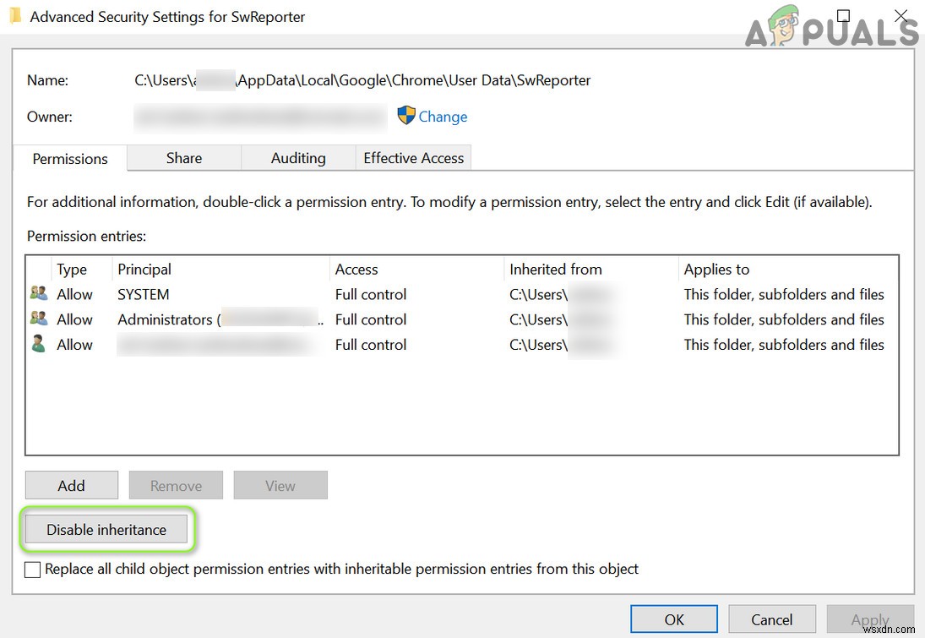
Task: Click Cancel to discard changes
Action: (771, 618)
